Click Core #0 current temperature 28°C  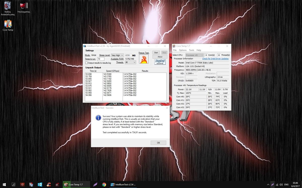(x=195, y=97)
